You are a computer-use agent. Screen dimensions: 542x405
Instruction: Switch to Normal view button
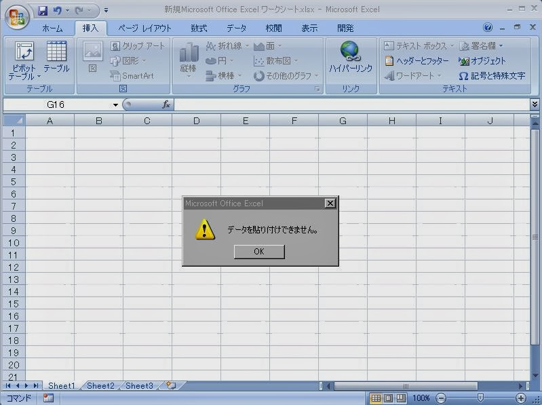tap(376, 398)
